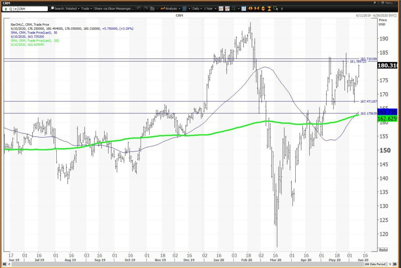Open the Menu button at top right
Viewport: 401px width, 268px height.
387,3
